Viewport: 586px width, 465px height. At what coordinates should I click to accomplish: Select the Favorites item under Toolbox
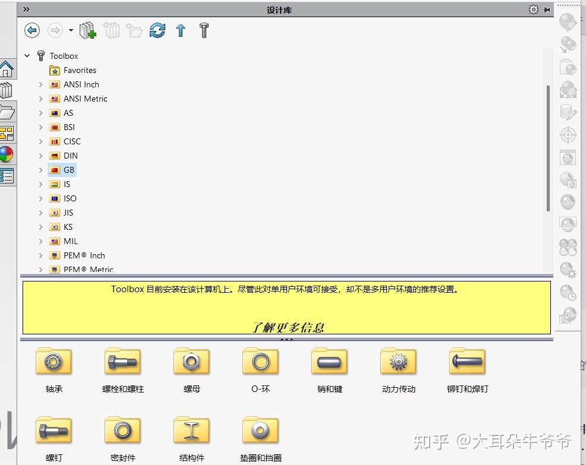[79, 70]
